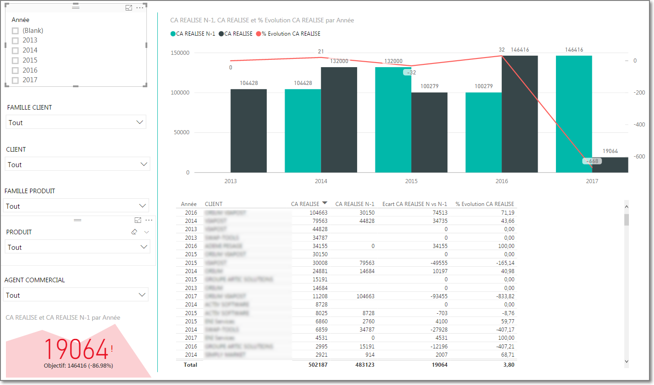Open the CLIENT dropdown

tap(77, 164)
